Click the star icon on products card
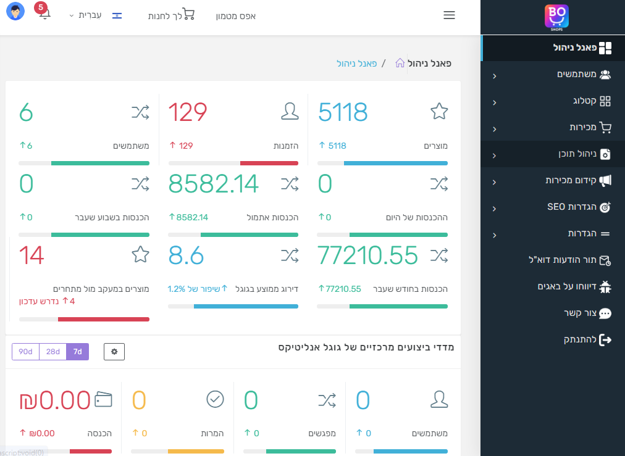Screen dimensions: 625x456 pyautogui.click(x=438, y=112)
